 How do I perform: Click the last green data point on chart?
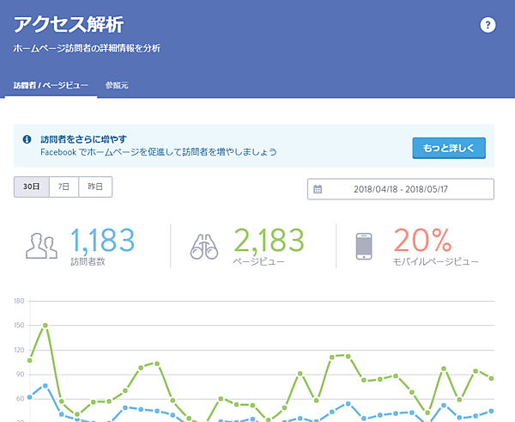(491, 378)
